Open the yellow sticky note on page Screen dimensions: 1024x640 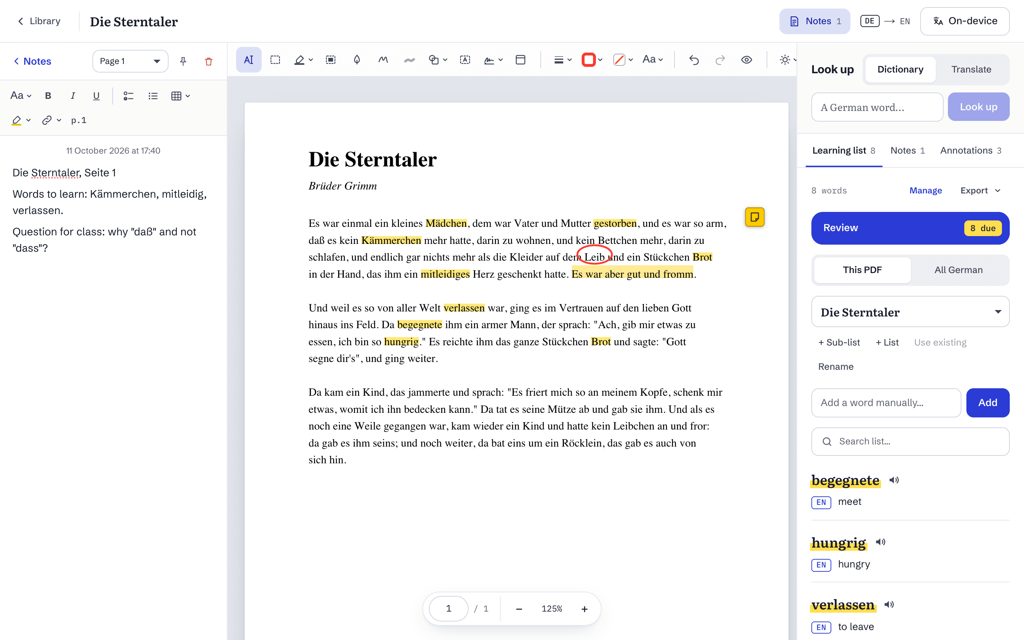click(x=754, y=217)
